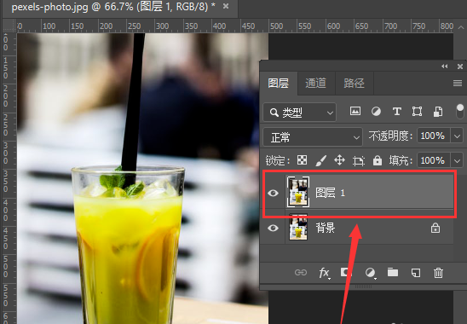Open blend mode 正常 dropdown
The image size is (467, 324).
(313, 137)
